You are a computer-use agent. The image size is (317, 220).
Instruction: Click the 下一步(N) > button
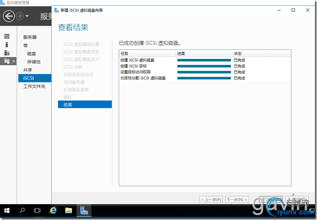tap(237, 200)
